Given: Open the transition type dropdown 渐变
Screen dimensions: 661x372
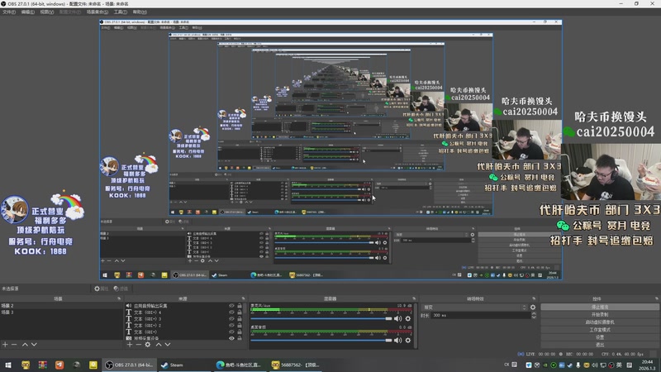Looking at the screenshot, I should (x=474, y=308).
